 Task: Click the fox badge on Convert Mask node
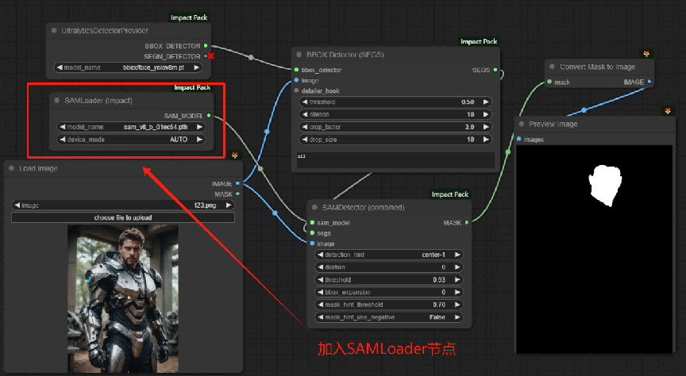click(x=646, y=54)
